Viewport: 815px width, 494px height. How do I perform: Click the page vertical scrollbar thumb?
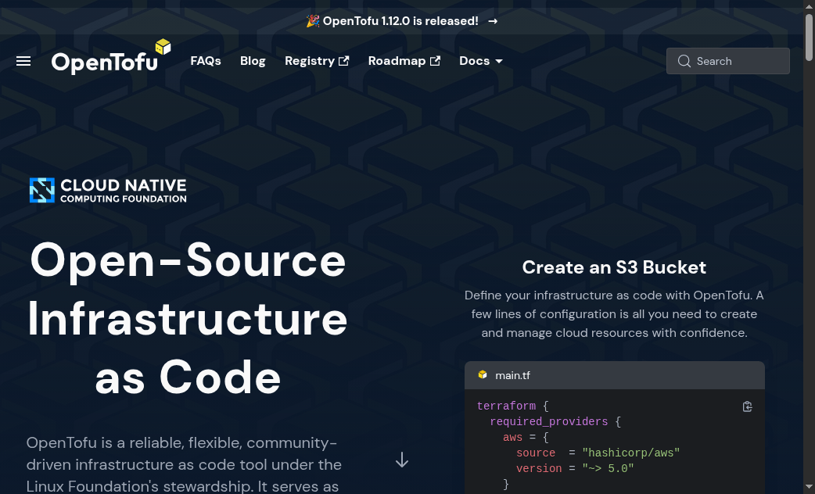tap(809, 37)
